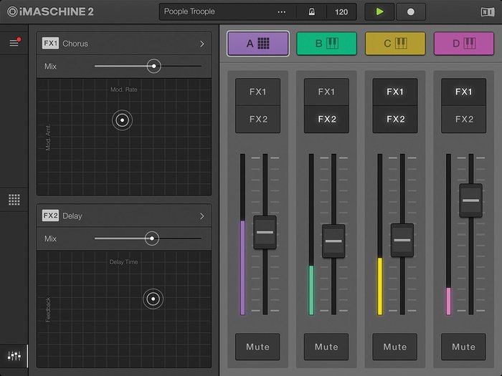Select group A drum pad tab
Image resolution: width=502 pixels, height=376 pixels.
coord(257,44)
